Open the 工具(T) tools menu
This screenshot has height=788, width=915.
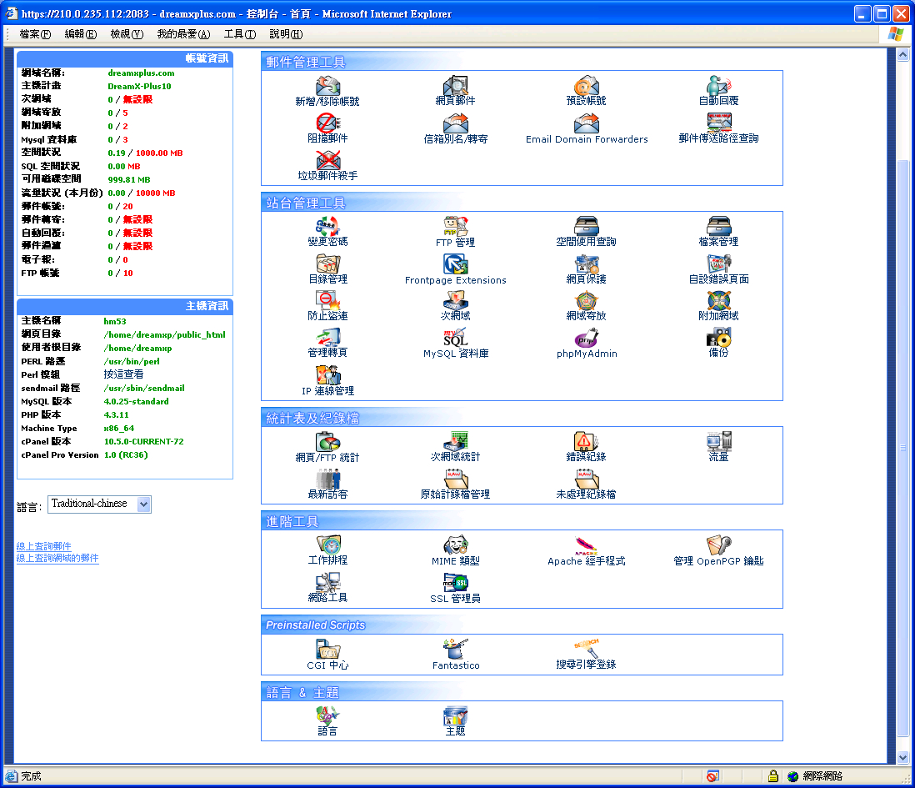239,34
